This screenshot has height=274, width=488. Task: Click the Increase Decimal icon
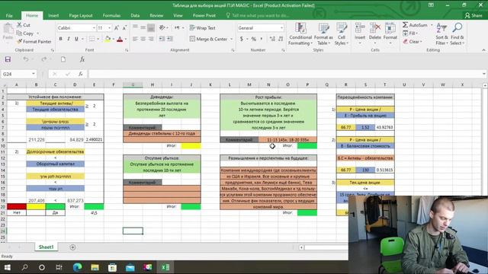(272, 39)
